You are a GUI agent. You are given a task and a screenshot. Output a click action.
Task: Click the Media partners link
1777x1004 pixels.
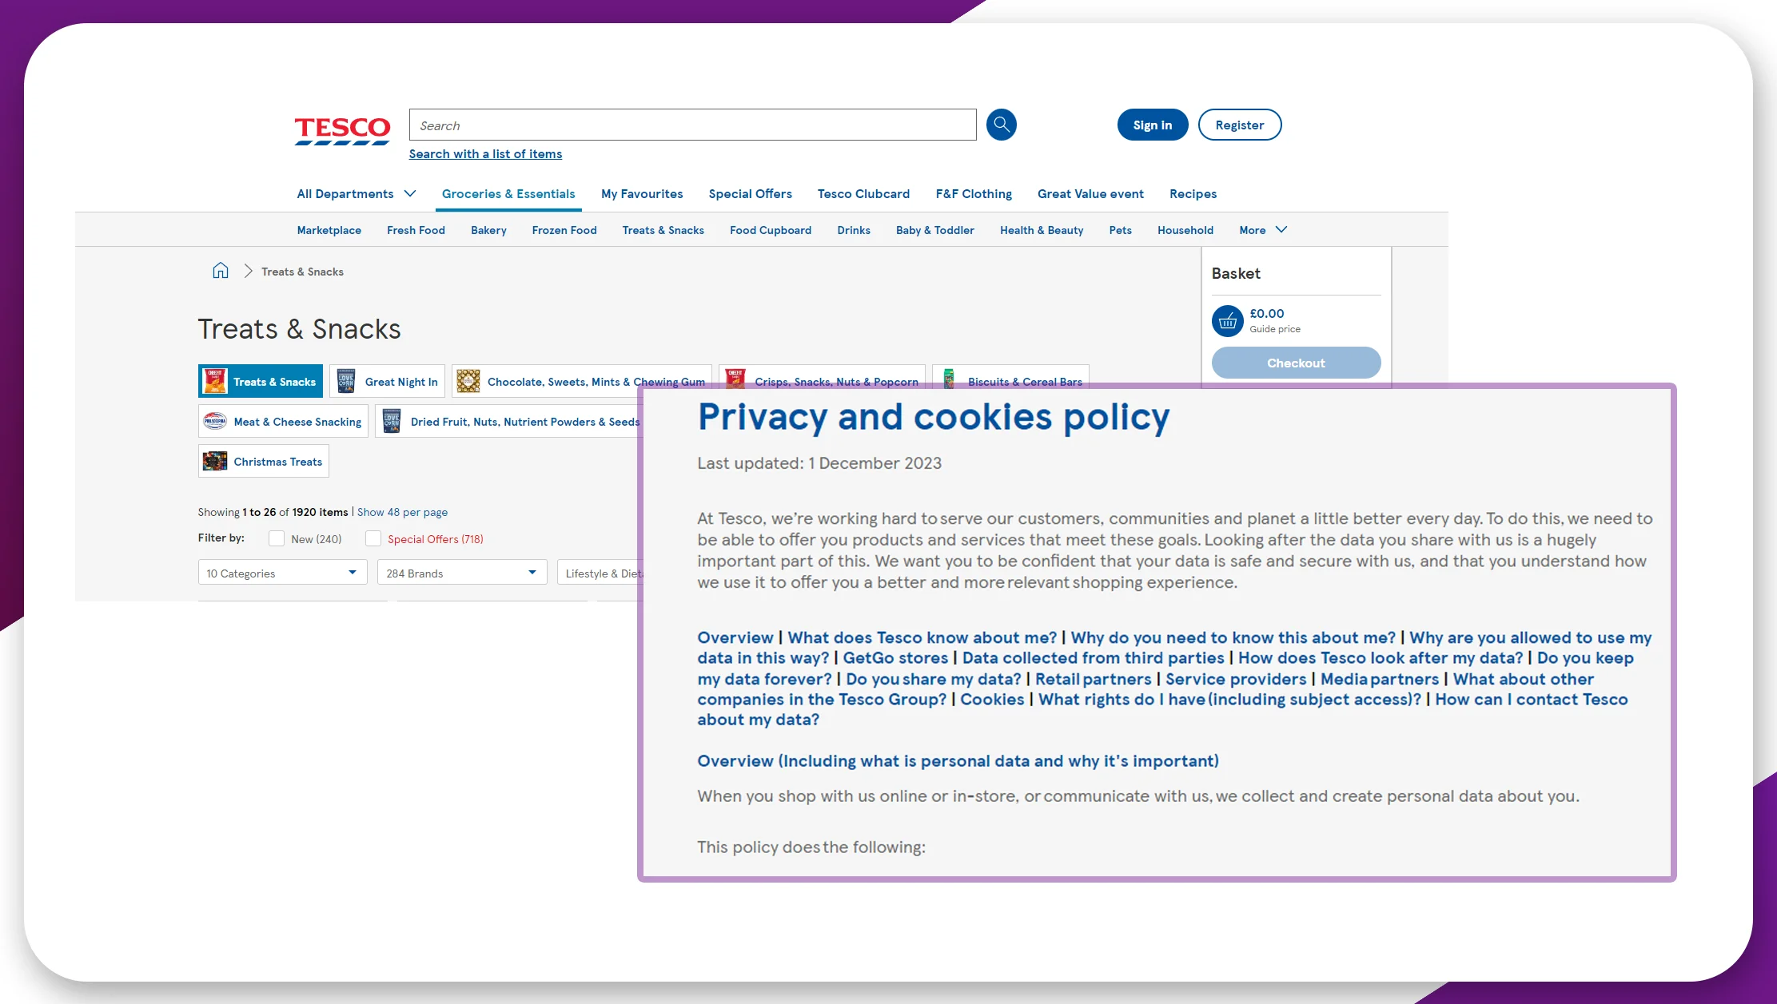point(1380,679)
